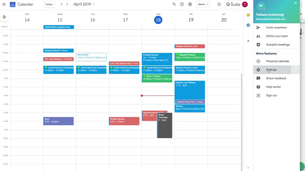Open Appointment 4:45 event on Thursday
Viewport: 305px width, 171px height.
pos(150,116)
